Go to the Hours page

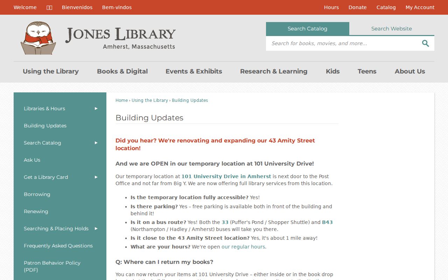pos(331,7)
